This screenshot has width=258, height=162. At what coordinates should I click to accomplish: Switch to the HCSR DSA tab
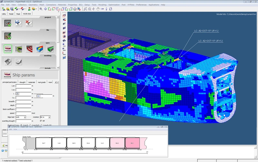[x=27, y=14]
